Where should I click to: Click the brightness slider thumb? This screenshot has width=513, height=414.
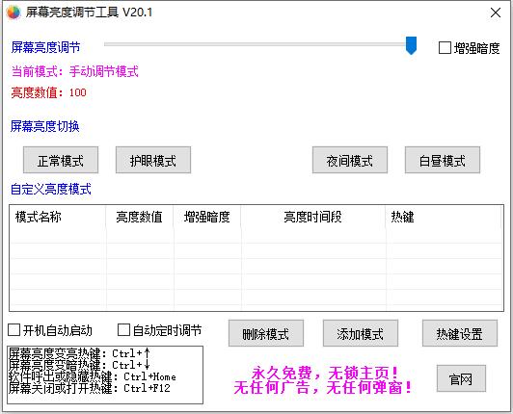coord(411,45)
